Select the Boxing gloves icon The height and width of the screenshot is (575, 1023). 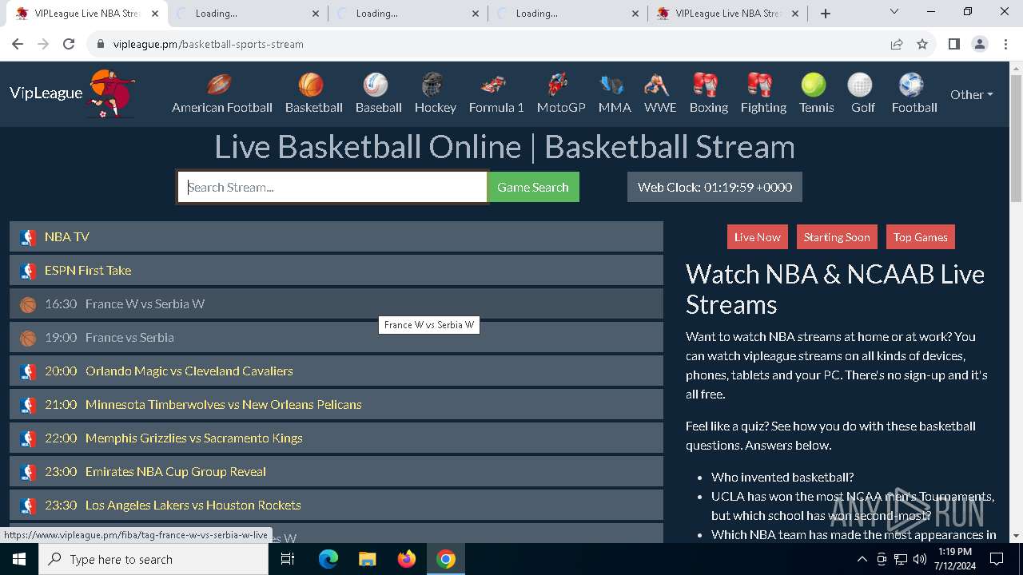[x=706, y=84]
